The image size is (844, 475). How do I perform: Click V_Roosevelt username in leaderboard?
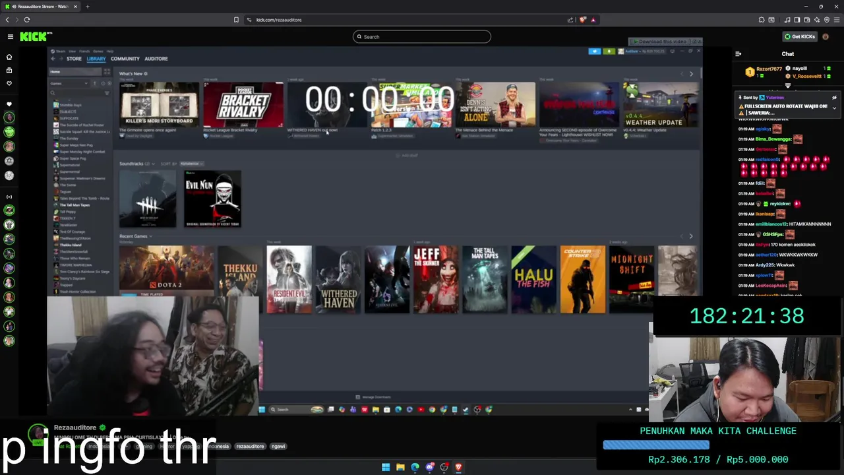point(807,77)
